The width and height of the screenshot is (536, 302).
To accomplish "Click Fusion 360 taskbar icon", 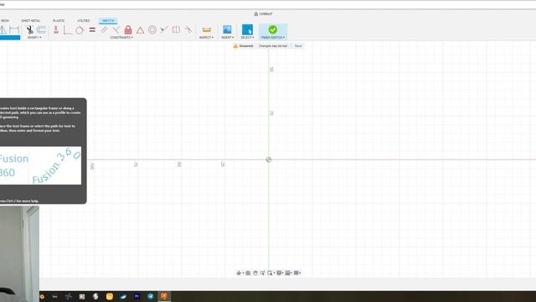I will pos(164,296).
